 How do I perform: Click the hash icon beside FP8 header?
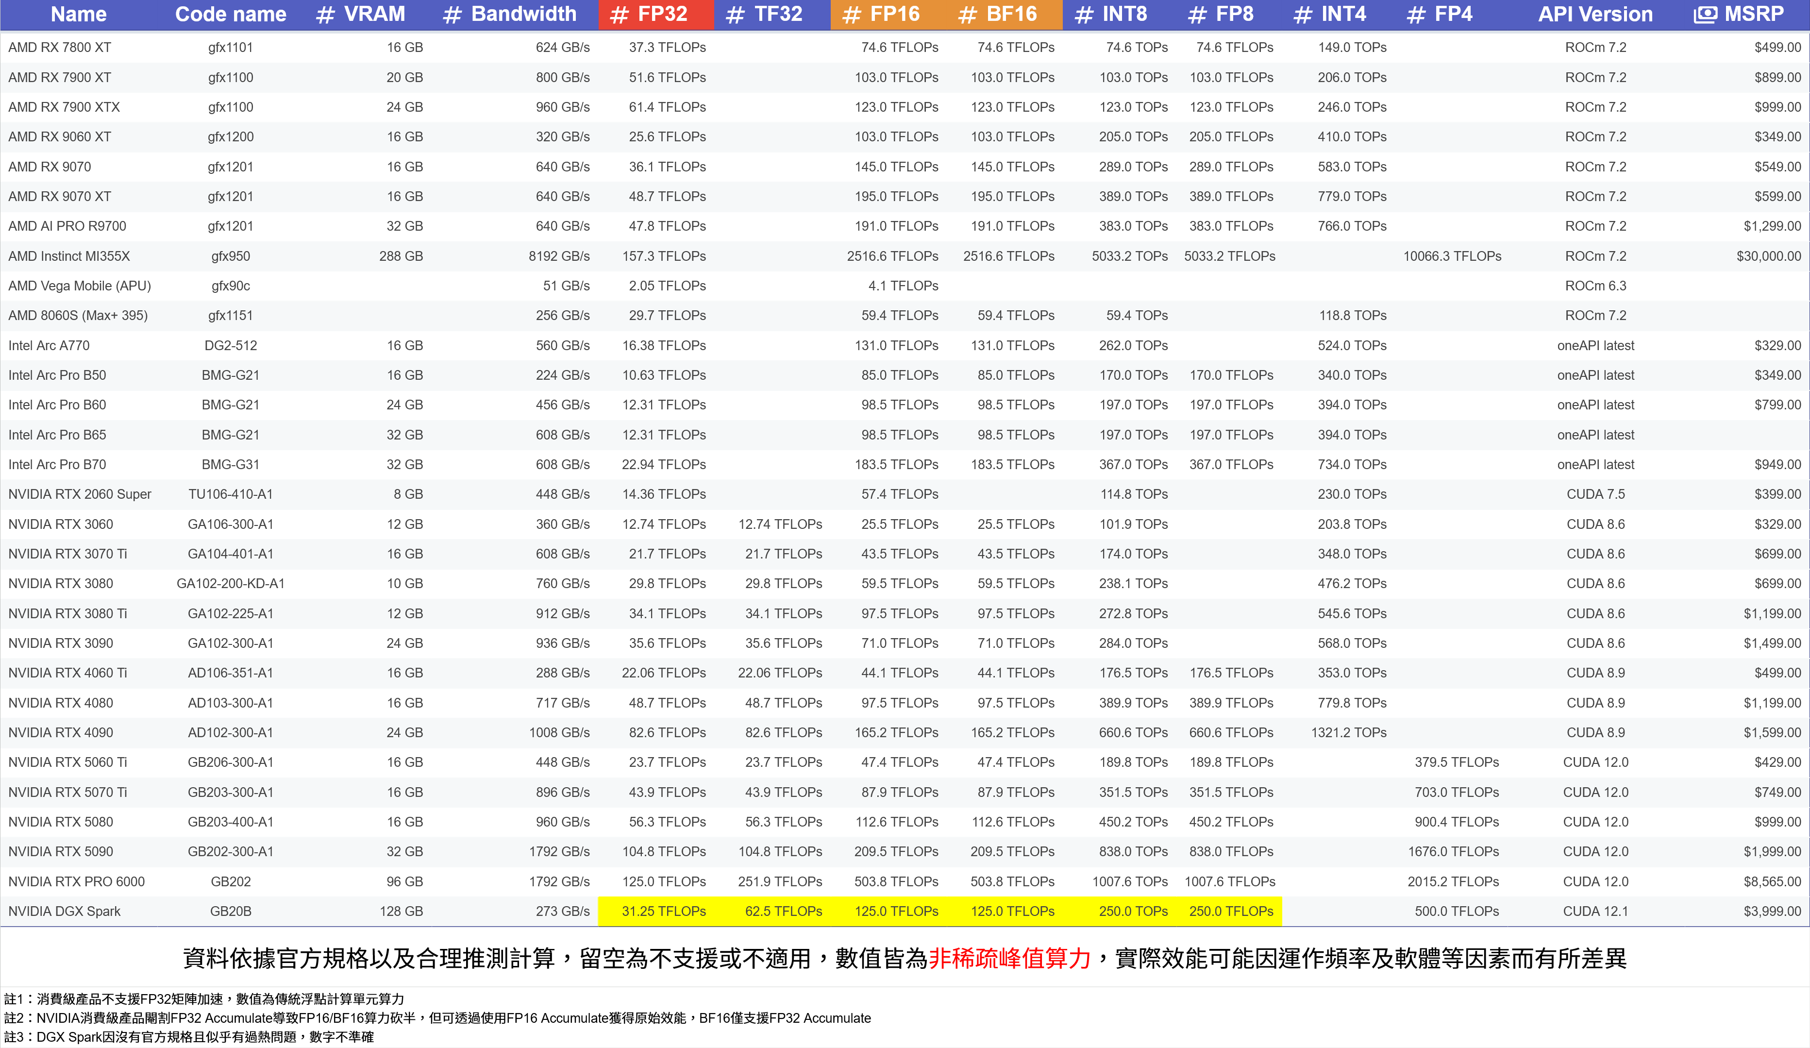[x=1197, y=15]
